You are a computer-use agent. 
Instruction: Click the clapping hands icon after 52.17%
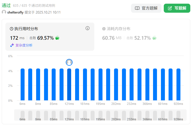coord(154,38)
